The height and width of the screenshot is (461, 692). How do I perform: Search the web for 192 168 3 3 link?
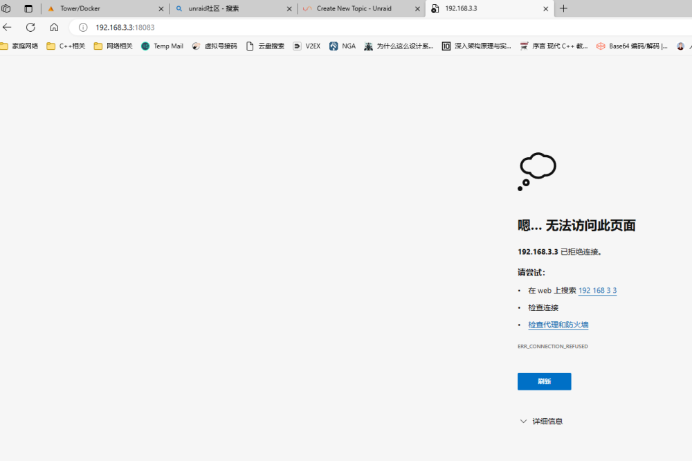pyautogui.click(x=598, y=291)
